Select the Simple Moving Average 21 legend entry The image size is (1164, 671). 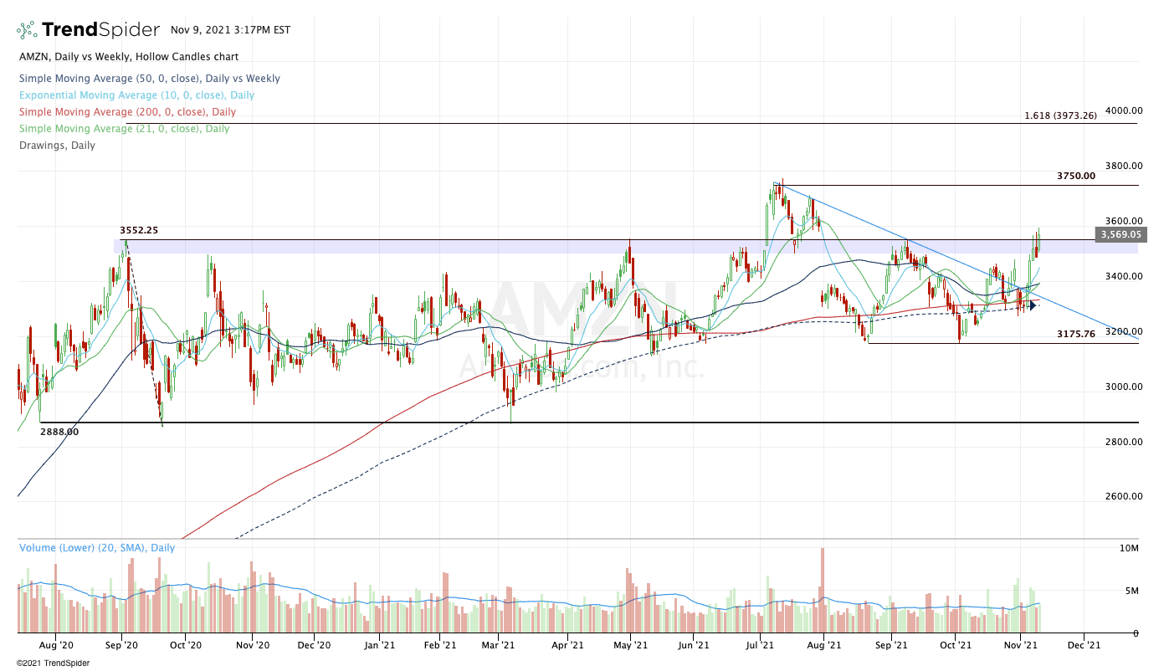[x=124, y=129]
